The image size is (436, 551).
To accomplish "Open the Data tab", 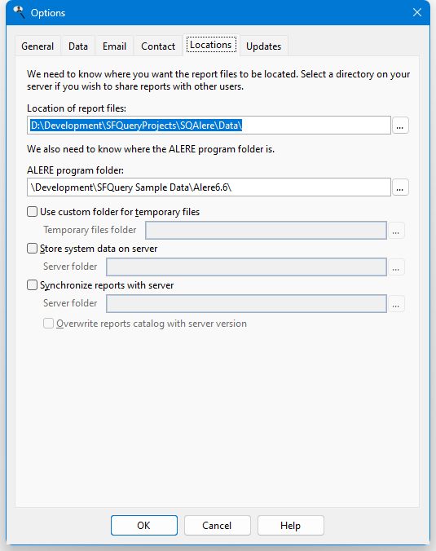I will coord(78,46).
